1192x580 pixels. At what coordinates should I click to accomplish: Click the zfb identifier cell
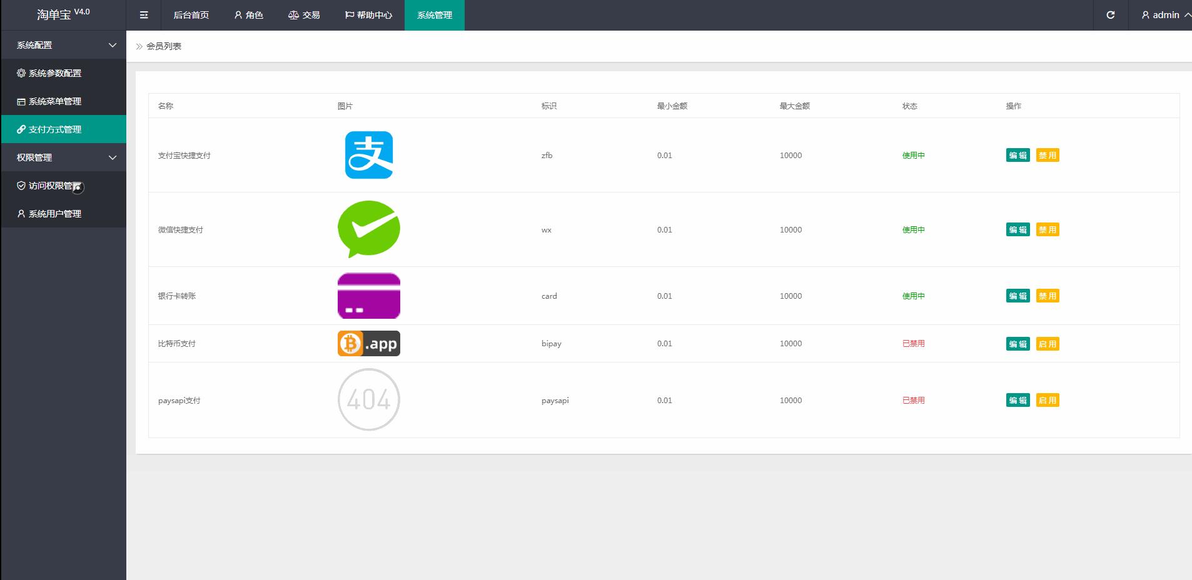coord(547,156)
